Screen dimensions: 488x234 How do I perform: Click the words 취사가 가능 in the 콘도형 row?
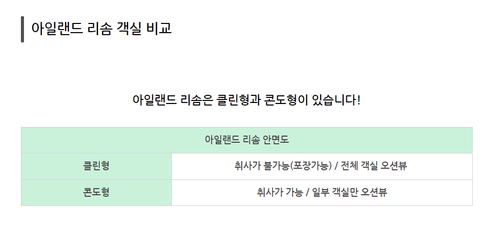(x=280, y=192)
